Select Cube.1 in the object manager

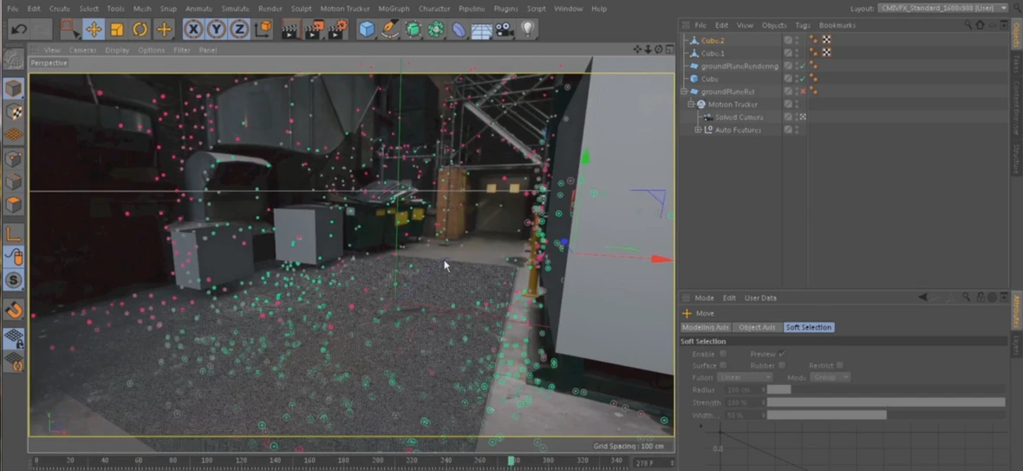[713, 53]
